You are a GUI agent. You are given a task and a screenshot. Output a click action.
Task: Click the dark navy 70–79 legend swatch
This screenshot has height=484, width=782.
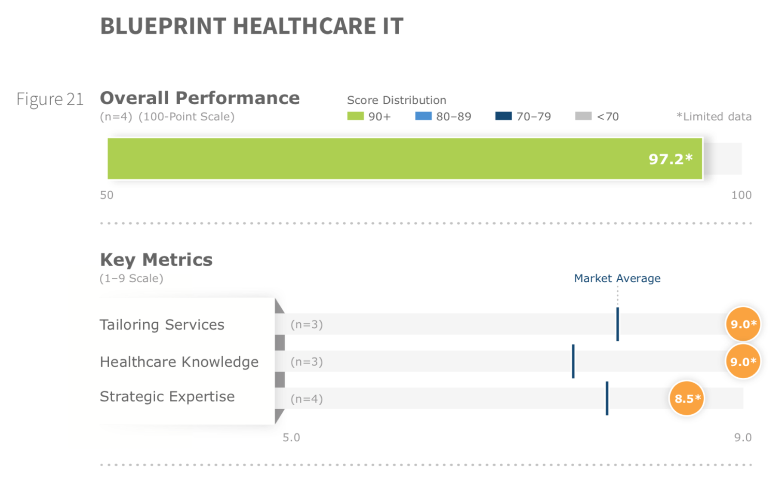click(503, 116)
